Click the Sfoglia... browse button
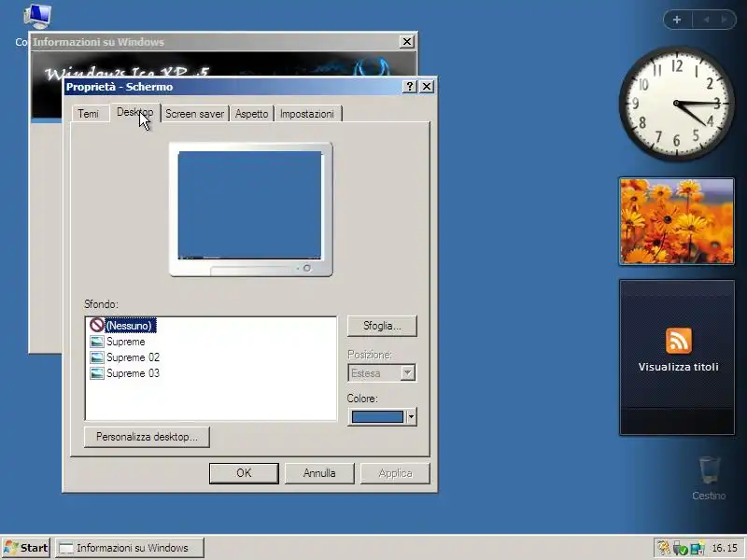 (x=382, y=326)
